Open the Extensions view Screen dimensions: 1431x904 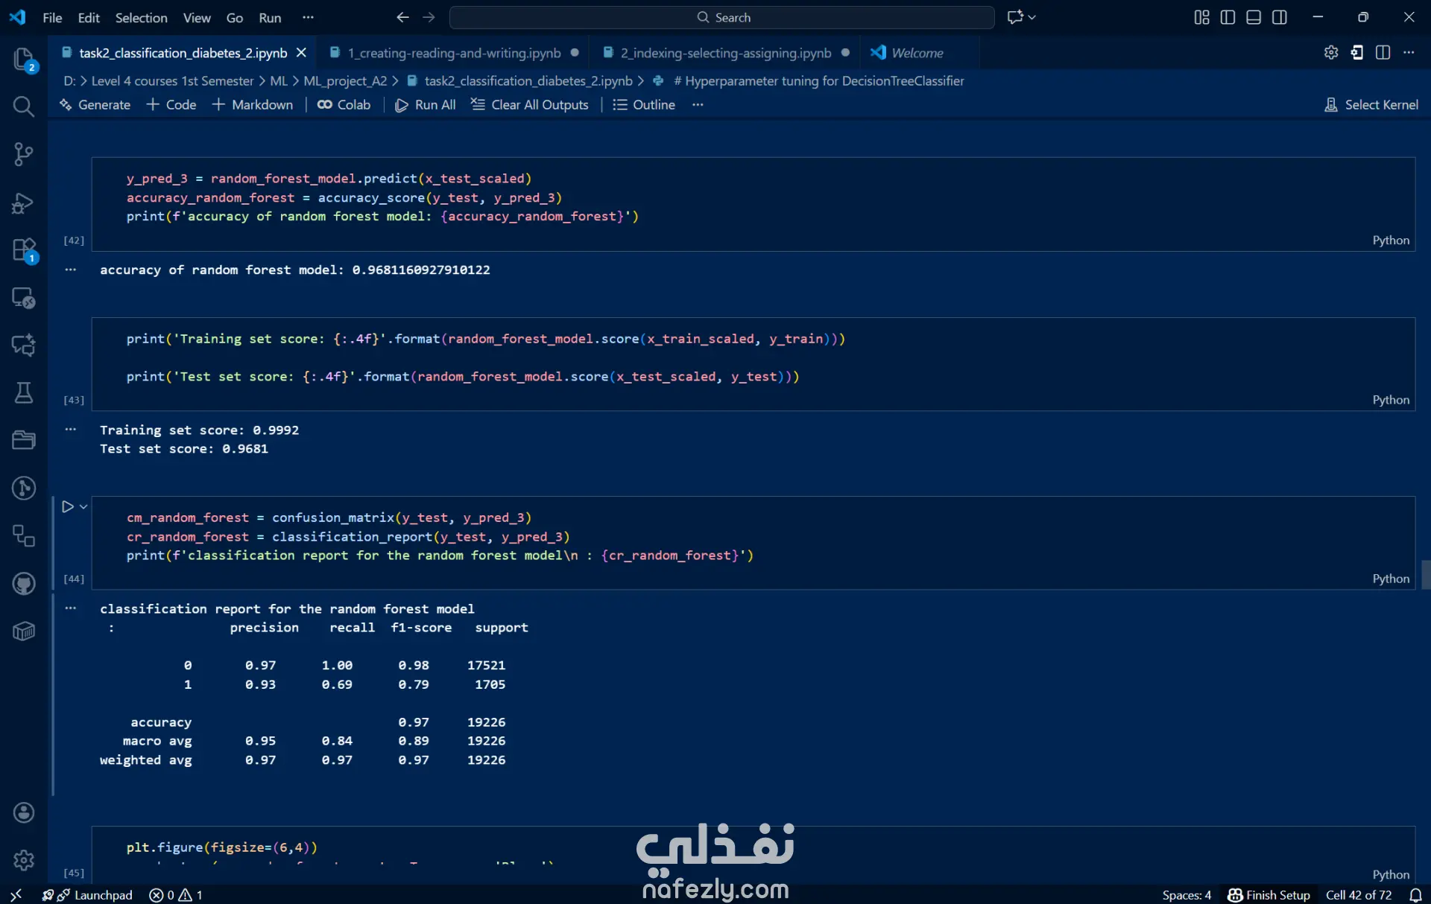click(x=23, y=250)
